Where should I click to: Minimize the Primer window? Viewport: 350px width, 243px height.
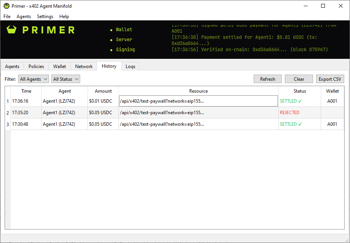306,6
